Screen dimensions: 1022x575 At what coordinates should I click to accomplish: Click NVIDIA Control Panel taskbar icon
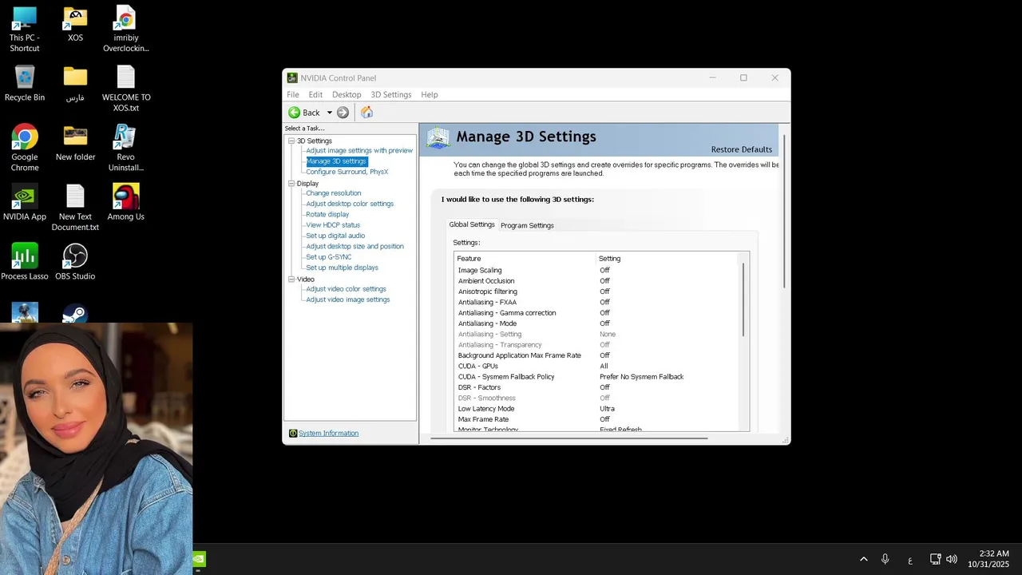point(199,559)
